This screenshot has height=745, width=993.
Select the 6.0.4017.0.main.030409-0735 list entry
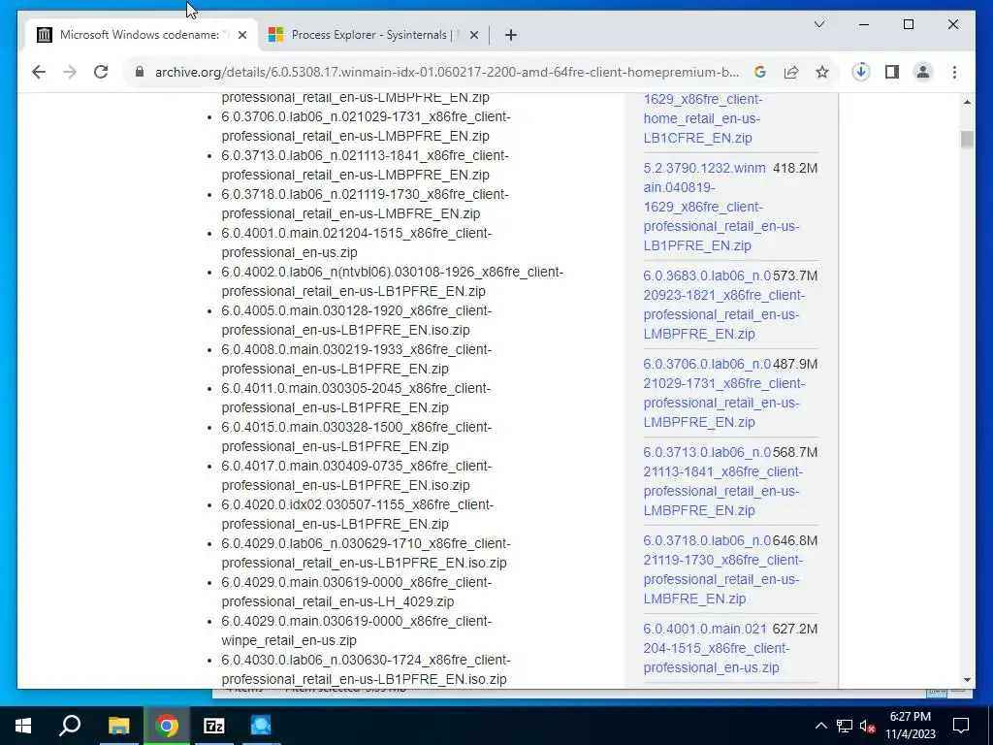point(357,475)
